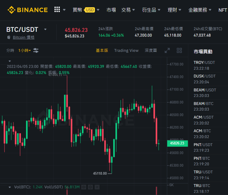Open TROY/USDT market movement entry
Viewport: 228px width, 195px height.
tap(211, 65)
